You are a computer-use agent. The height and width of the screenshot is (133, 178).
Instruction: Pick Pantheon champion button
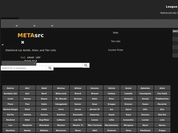145,130
